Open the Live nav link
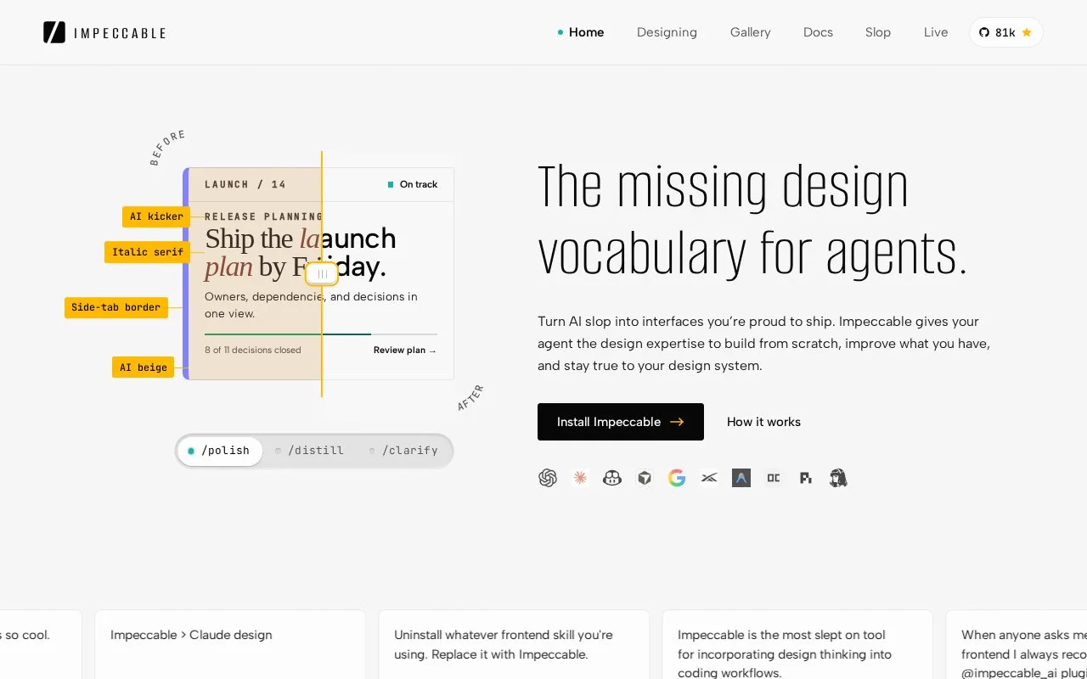Viewport: 1087px width, 679px height. [936, 32]
